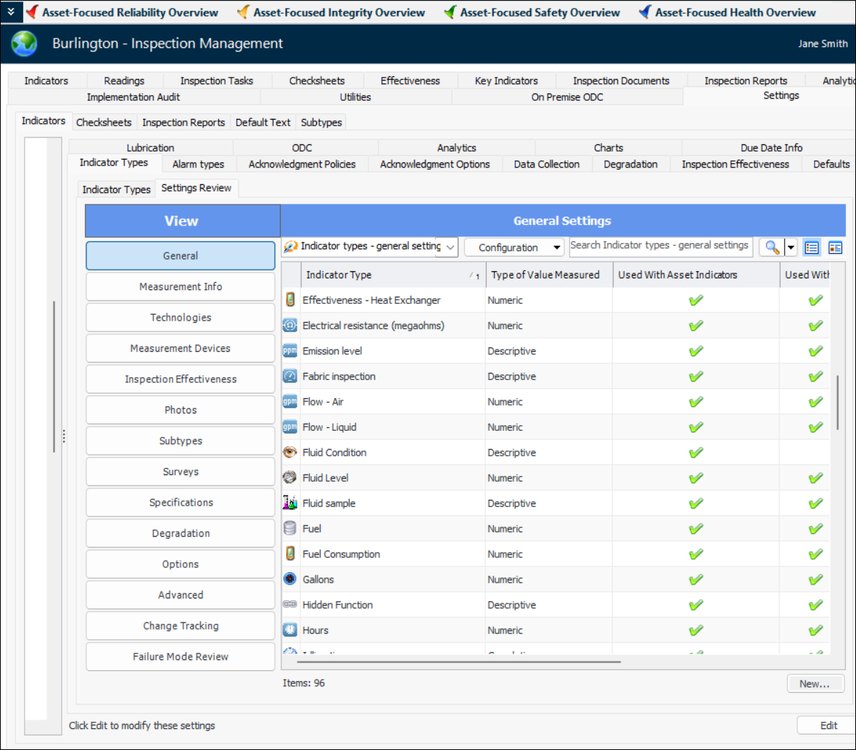This screenshot has width=856, height=750.
Task: Click the magnifier search icon
Action: [x=772, y=248]
